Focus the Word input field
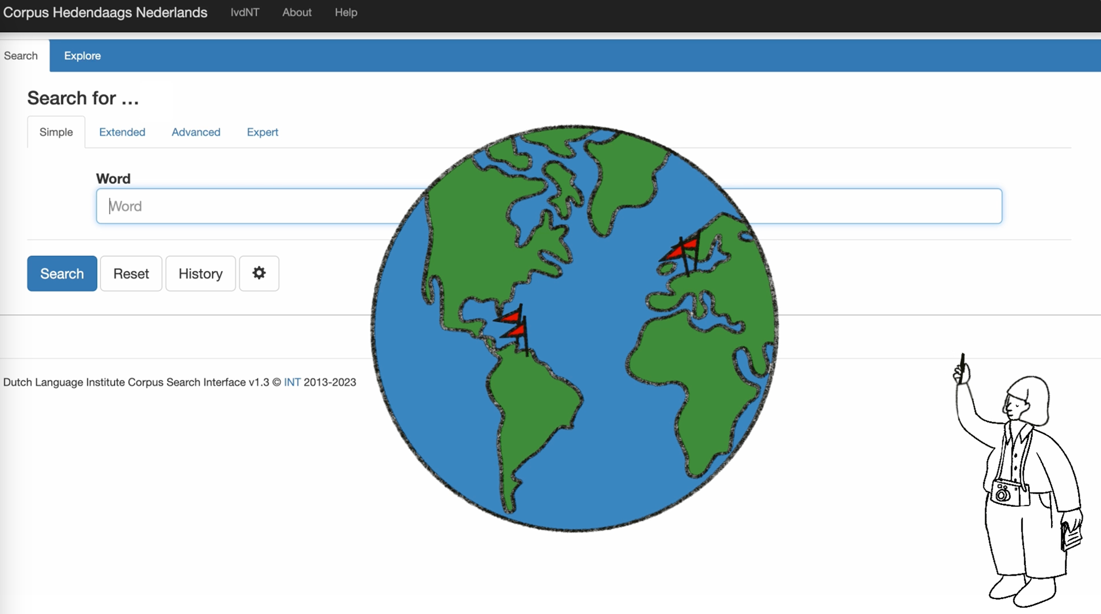 click(x=549, y=206)
